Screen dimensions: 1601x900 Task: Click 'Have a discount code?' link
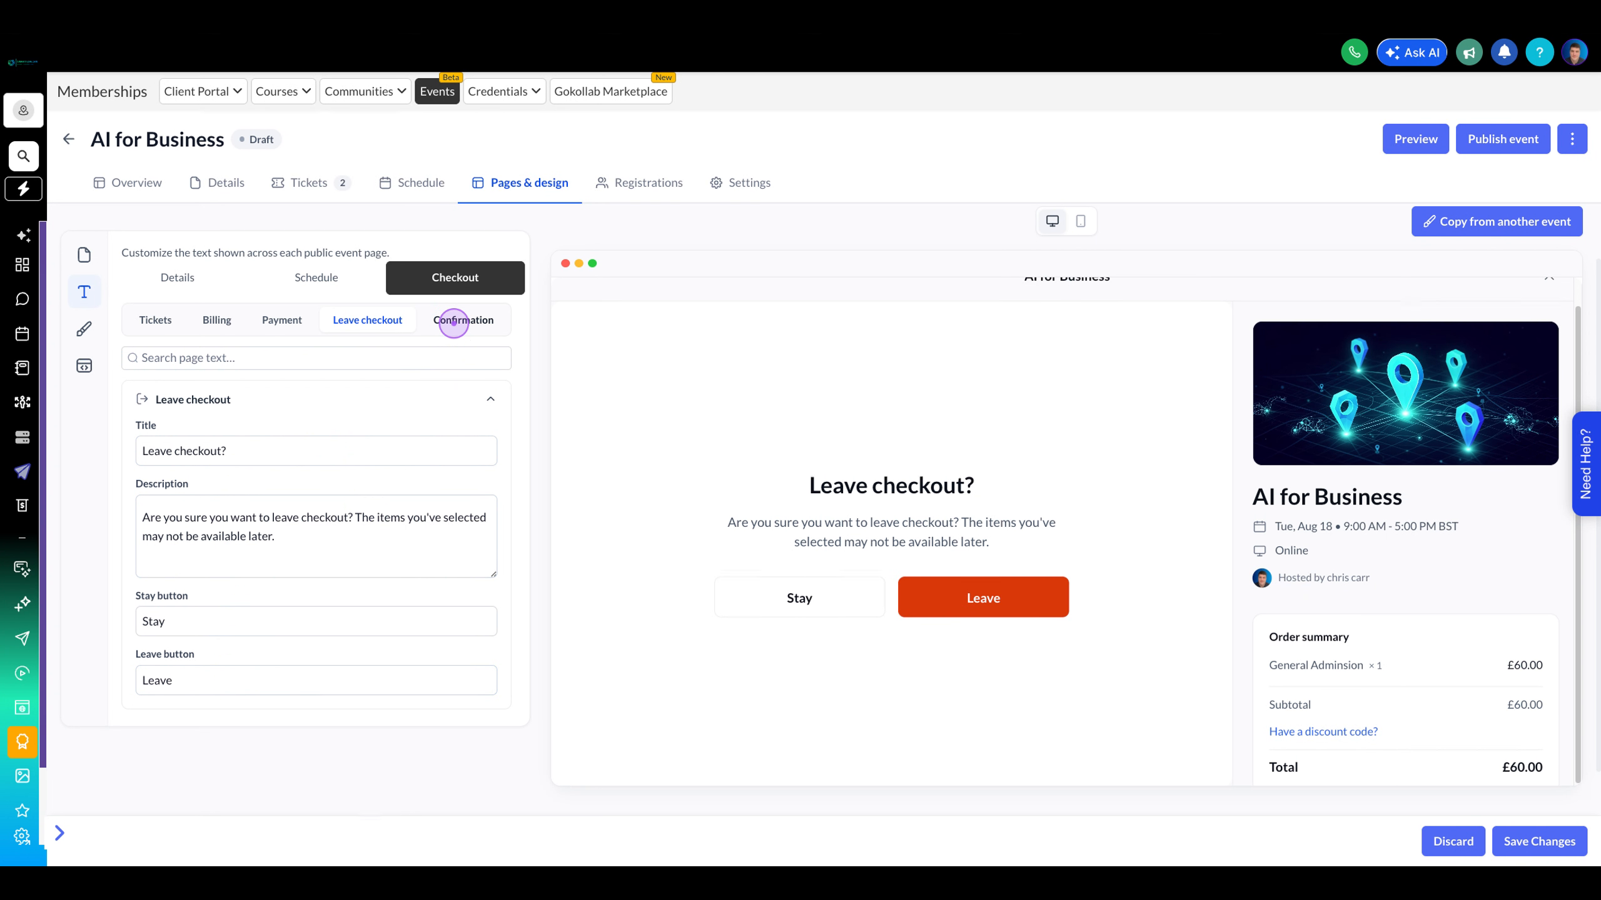(1323, 731)
